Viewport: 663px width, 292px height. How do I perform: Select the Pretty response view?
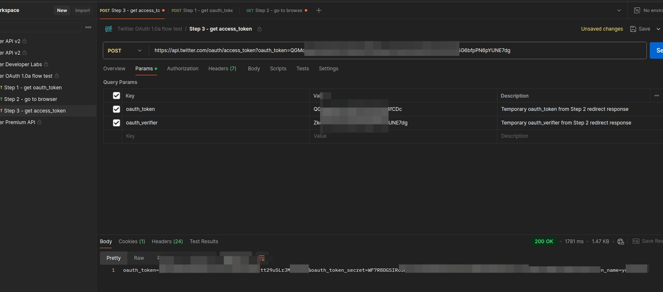[x=113, y=258]
